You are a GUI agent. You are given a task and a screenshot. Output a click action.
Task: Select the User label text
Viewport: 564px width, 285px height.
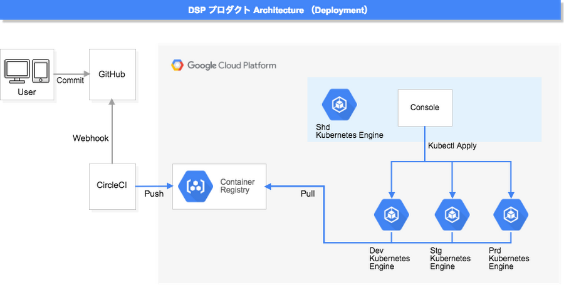click(27, 92)
